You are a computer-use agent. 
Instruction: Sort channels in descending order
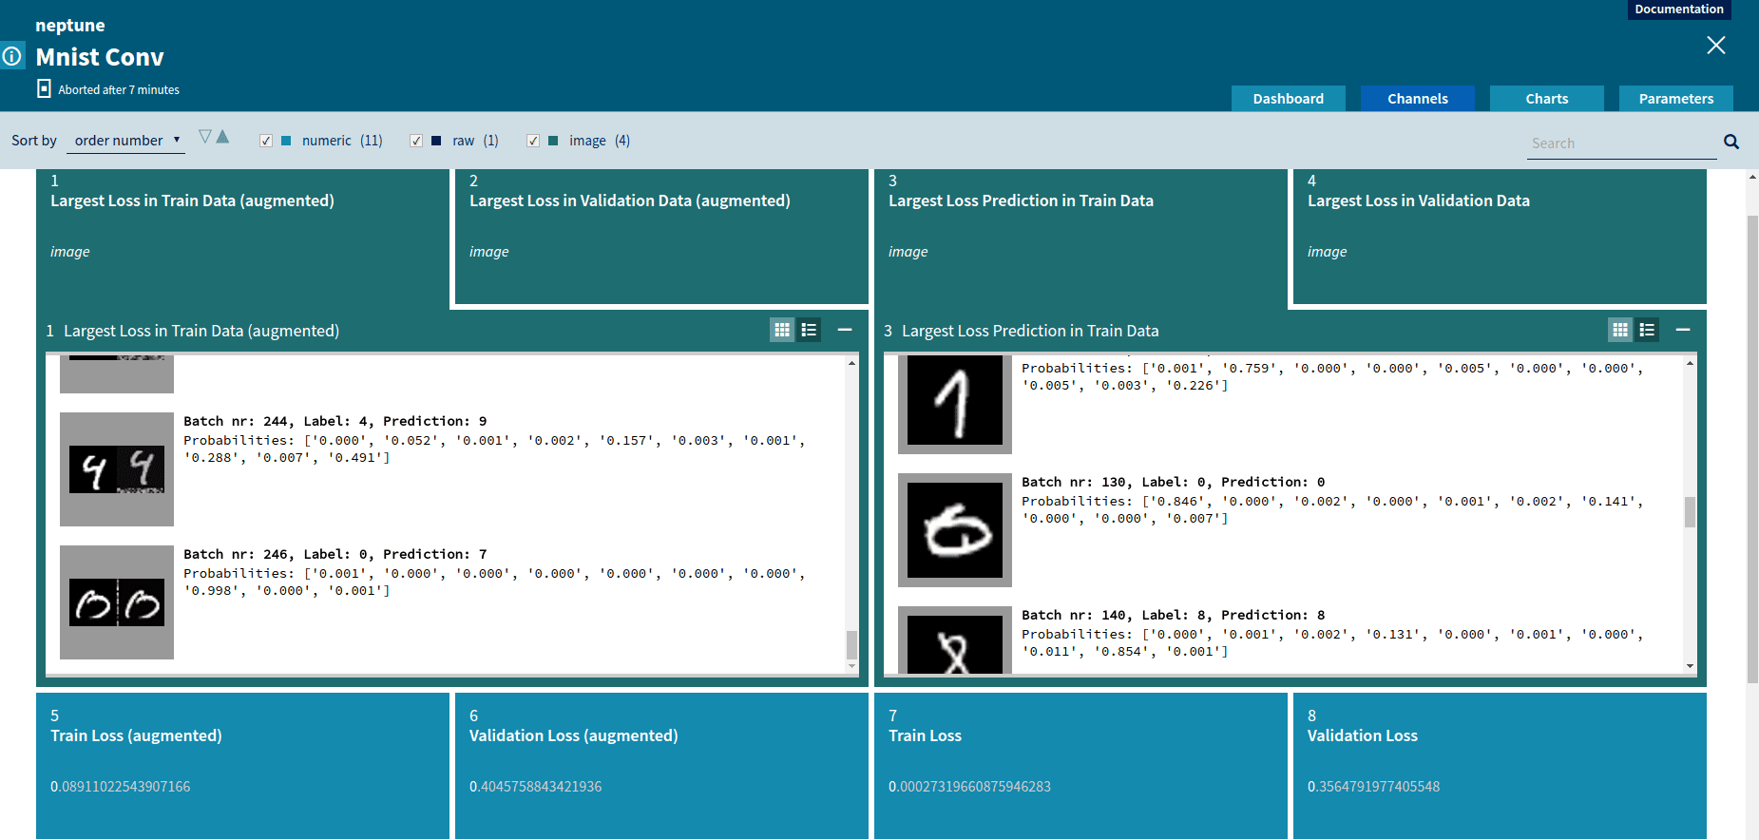(204, 137)
